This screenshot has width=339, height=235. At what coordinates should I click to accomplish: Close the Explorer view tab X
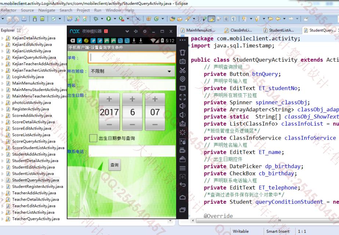point(19,30)
